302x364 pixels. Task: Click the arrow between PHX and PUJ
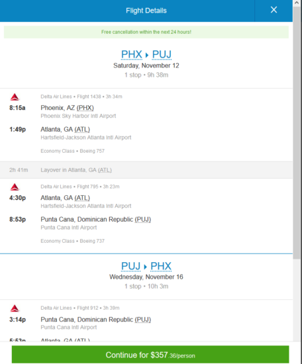click(147, 55)
